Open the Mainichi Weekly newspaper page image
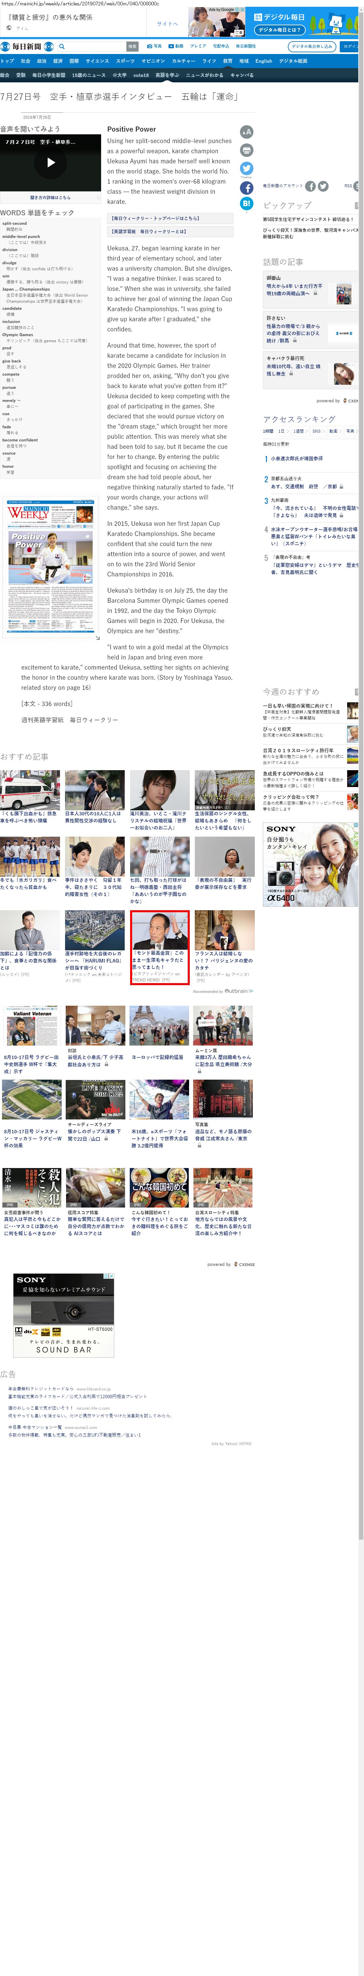Screen dimensions: 364x1976 tap(51, 567)
